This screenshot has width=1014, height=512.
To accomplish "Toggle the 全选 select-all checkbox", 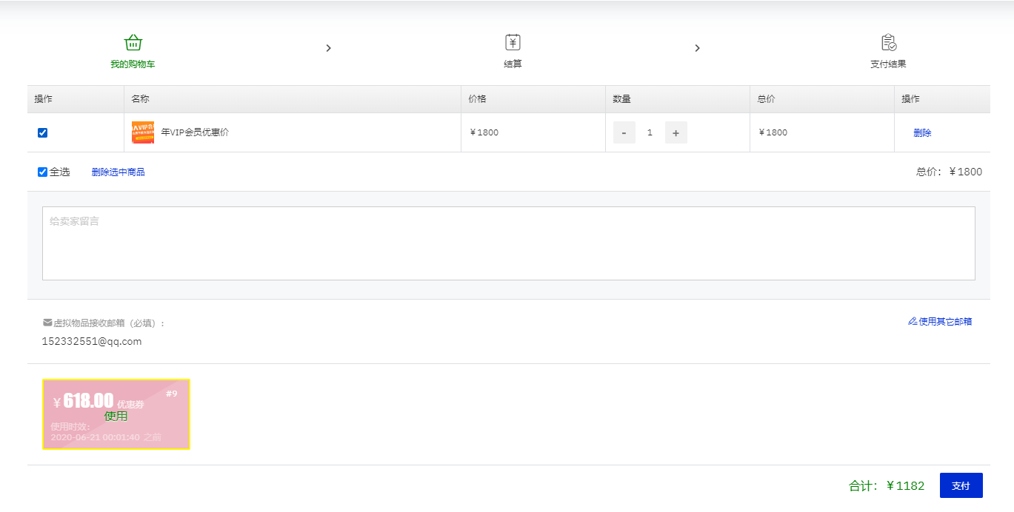I will (x=43, y=172).
